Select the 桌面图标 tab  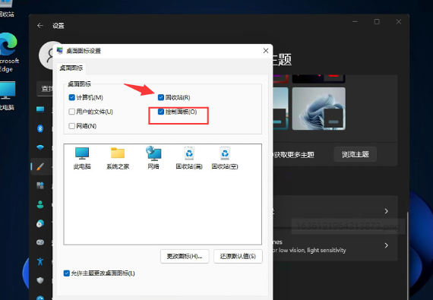[x=71, y=68]
